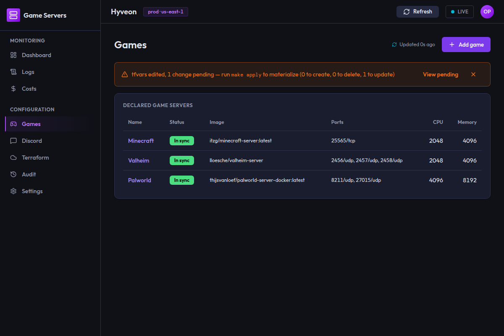Click the Image column header
Viewport: 504px width, 336px height.
point(217,122)
